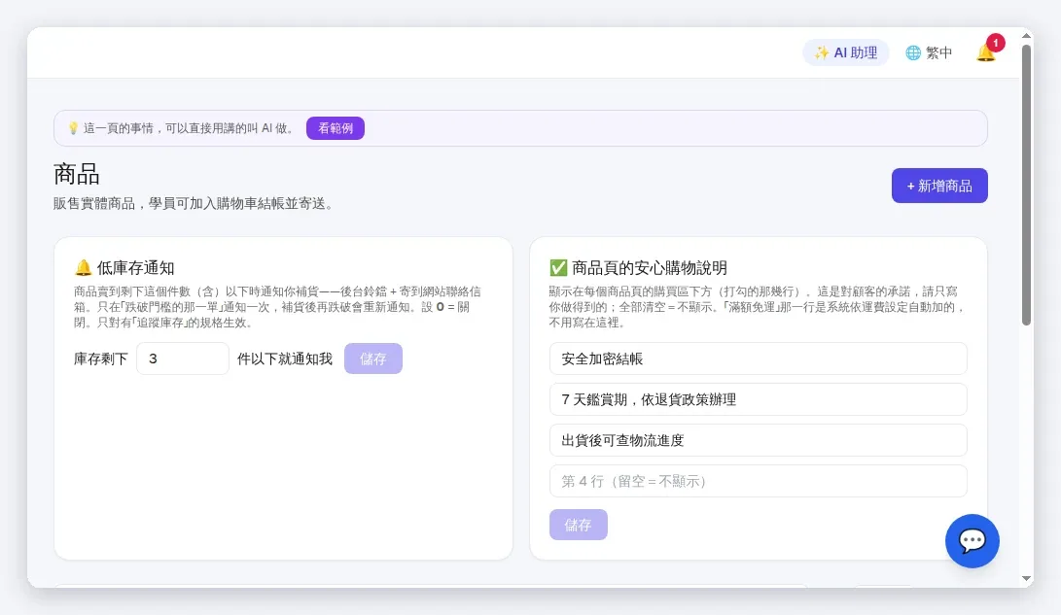Click the vertical scrollbar thumb
The width and height of the screenshot is (1061, 615).
click(1027, 186)
